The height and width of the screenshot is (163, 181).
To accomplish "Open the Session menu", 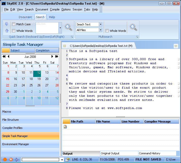I will tap(77, 9).
